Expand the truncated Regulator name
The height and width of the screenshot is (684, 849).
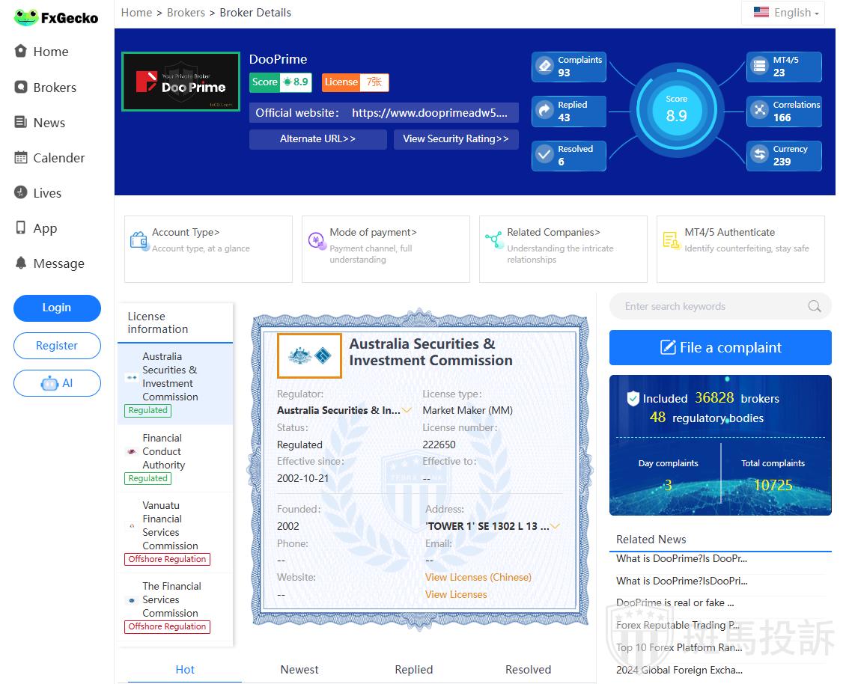[407, 410]
